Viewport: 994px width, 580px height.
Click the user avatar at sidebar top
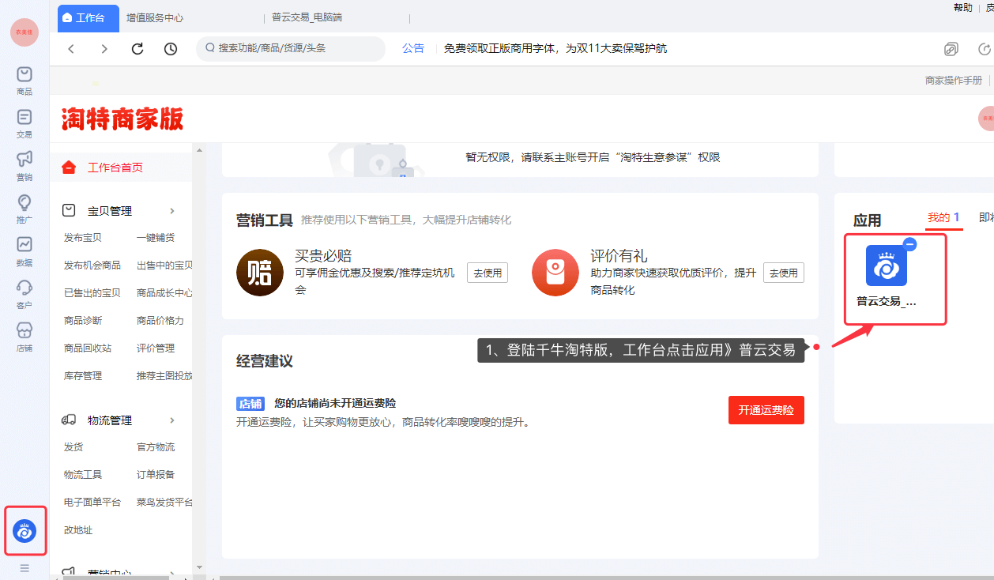(24, 32)
